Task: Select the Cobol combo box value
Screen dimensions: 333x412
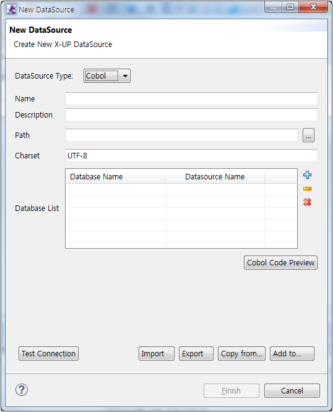Action: click(x=102, y=76)
